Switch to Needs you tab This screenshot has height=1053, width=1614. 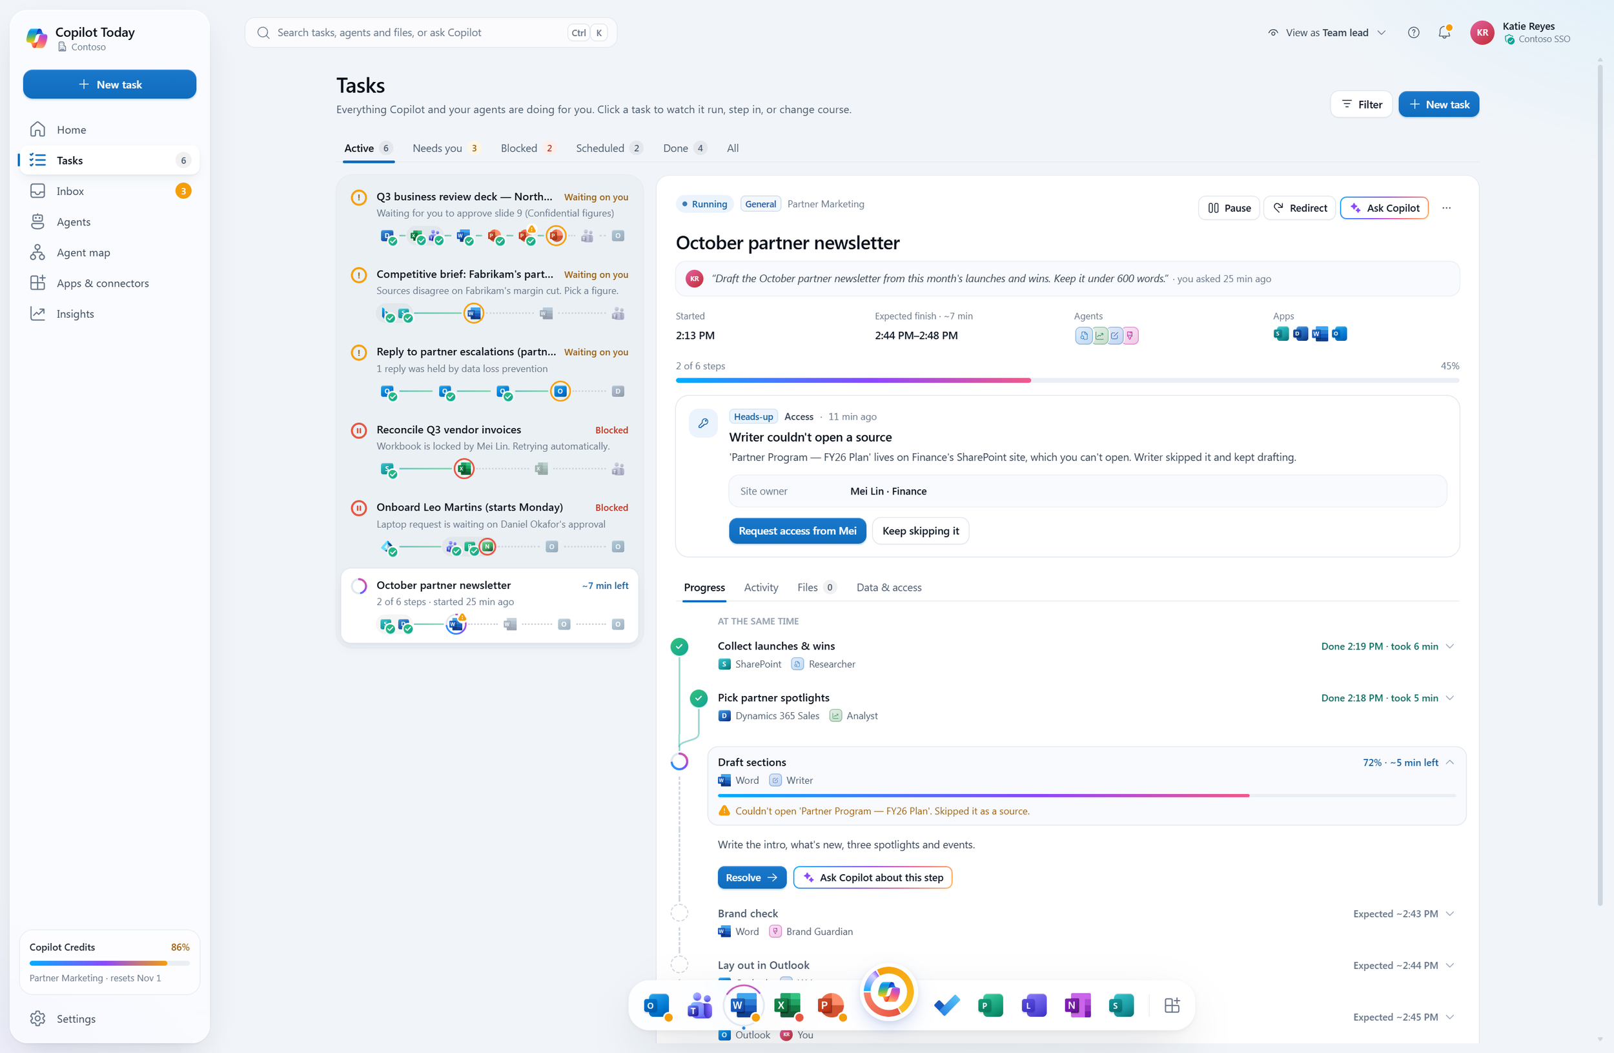tap(446, 148)
